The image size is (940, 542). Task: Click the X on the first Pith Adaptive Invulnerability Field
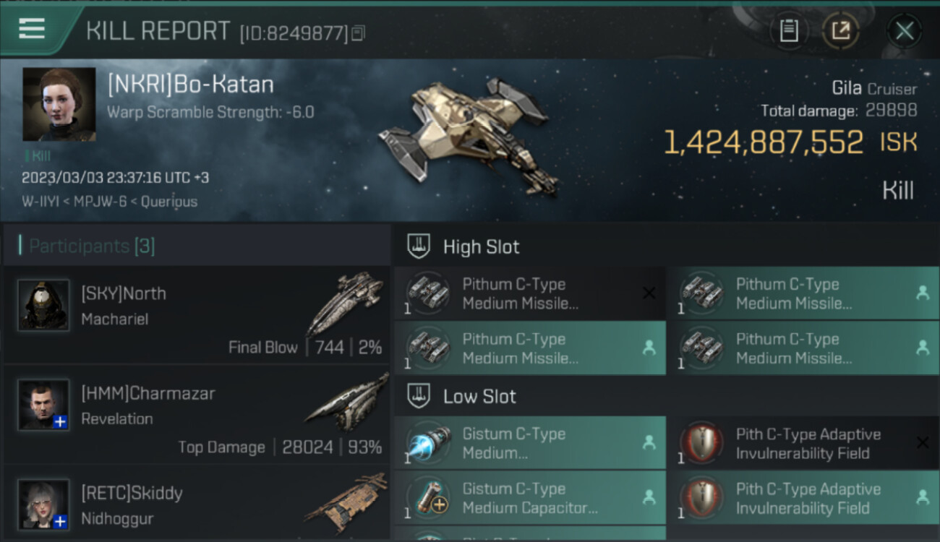922,443
